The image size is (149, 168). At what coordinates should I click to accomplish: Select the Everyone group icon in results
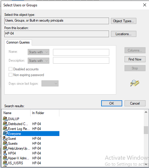coord(5,133)
